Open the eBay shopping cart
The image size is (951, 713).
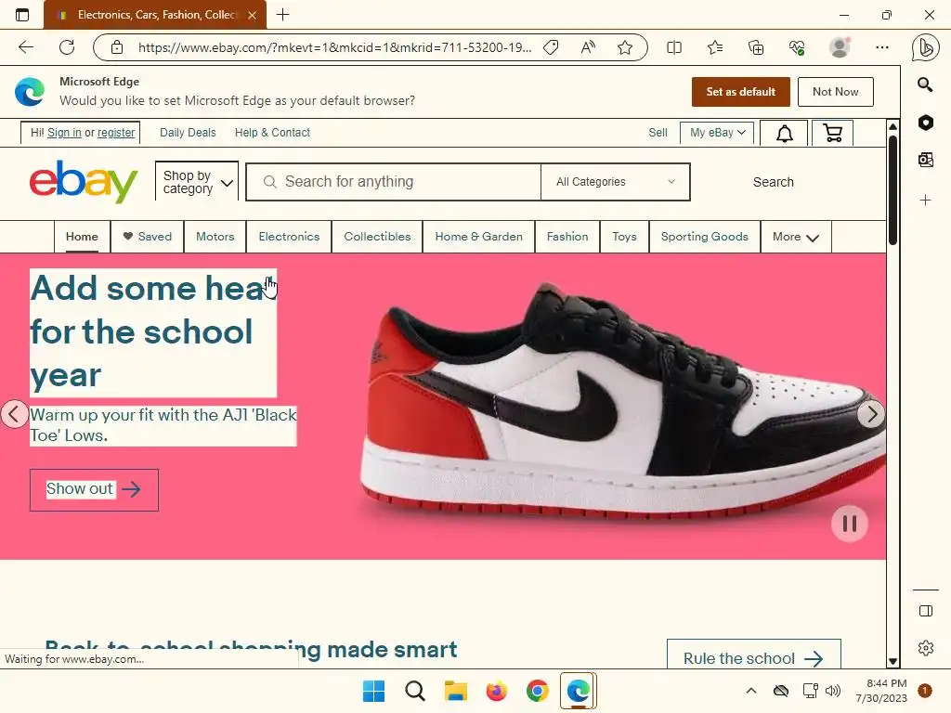[832, 134]
